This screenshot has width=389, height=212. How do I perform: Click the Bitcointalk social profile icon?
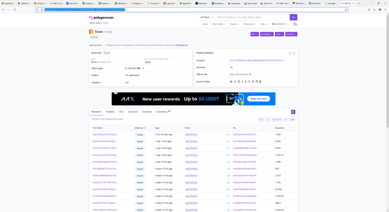coord(246,81)
